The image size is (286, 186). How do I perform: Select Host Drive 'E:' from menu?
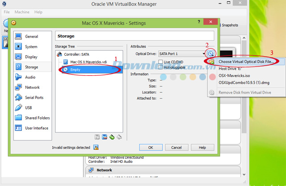coord(246,69)
